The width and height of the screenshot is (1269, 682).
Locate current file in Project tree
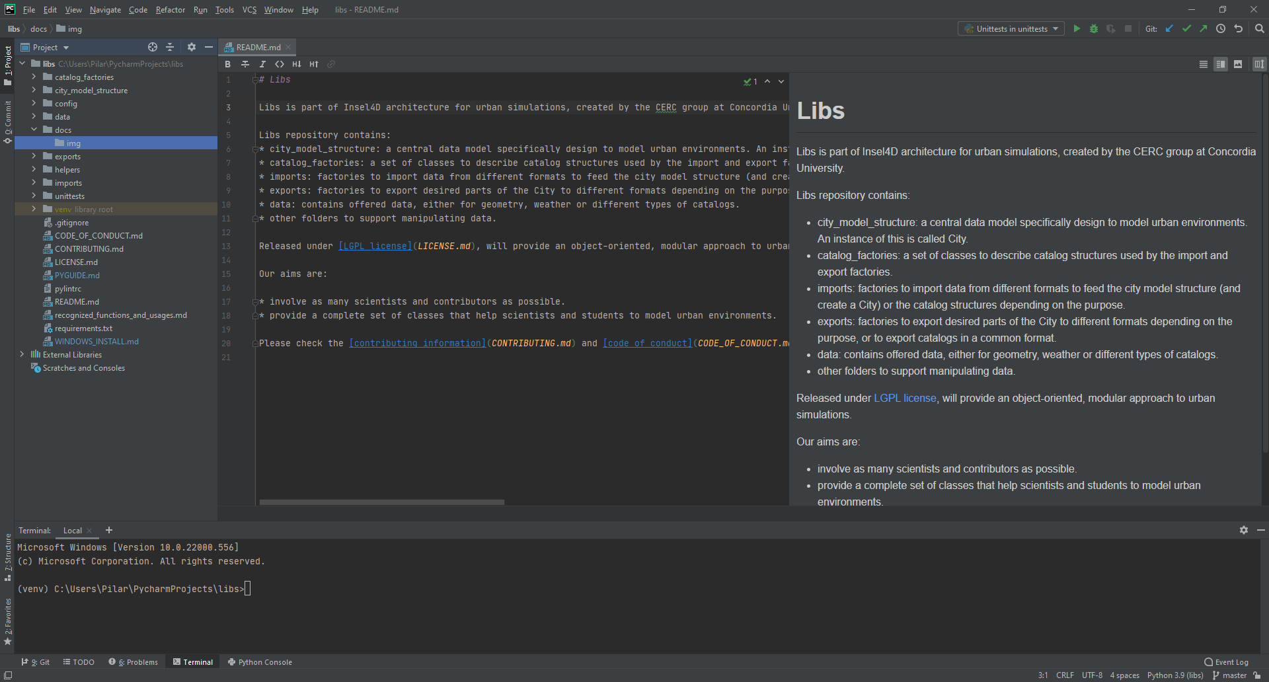(x=153, y=47)
